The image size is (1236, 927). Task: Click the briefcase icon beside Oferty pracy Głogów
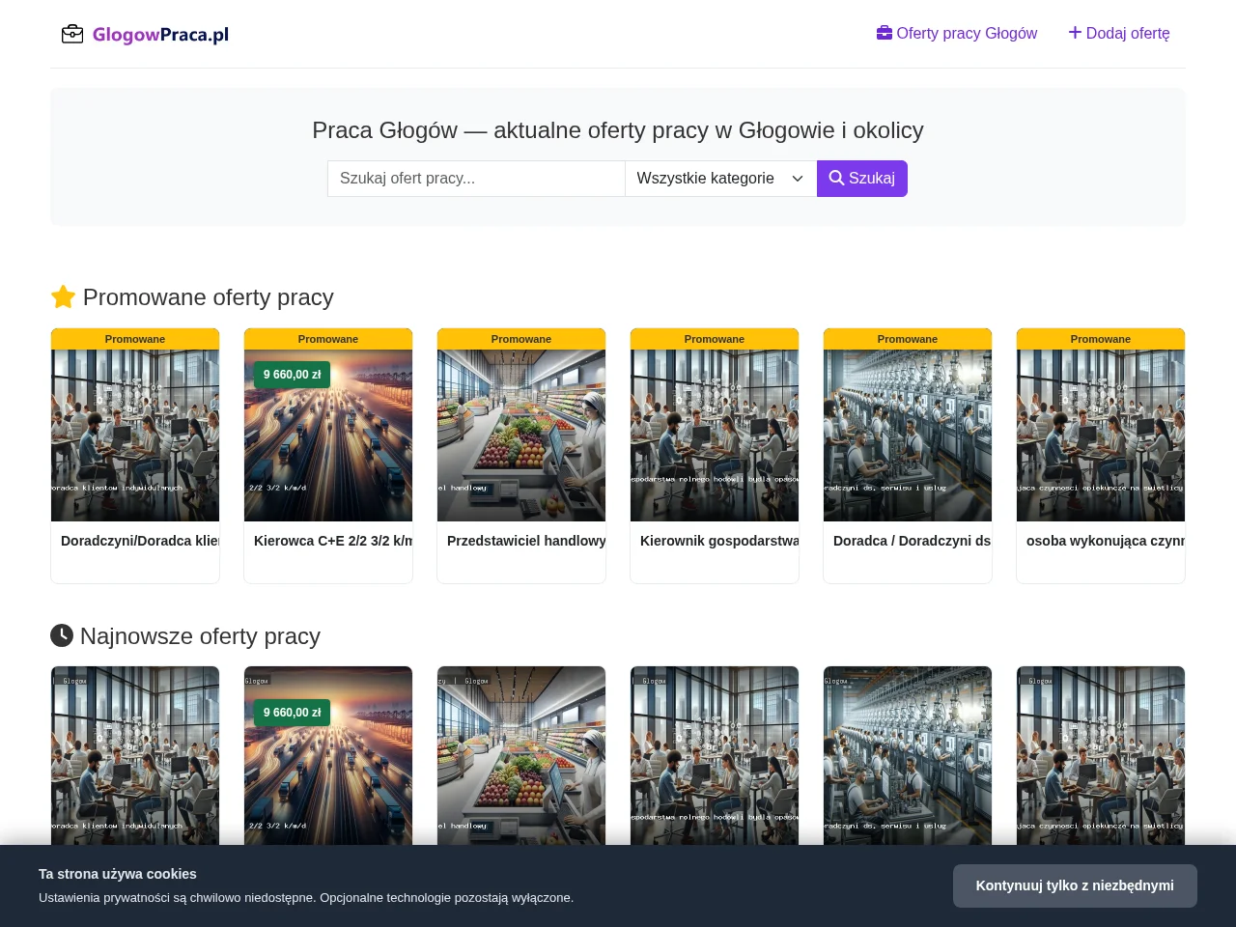[885, 33]
